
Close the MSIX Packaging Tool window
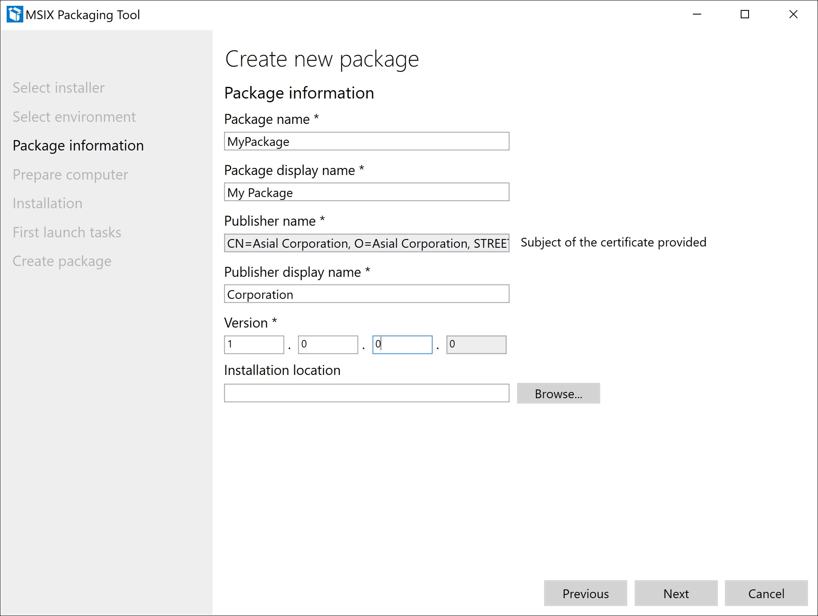793,15
